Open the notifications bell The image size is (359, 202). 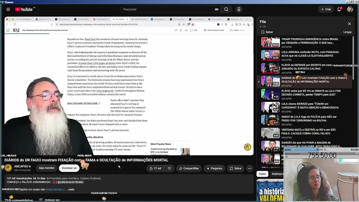click(339, 9)
